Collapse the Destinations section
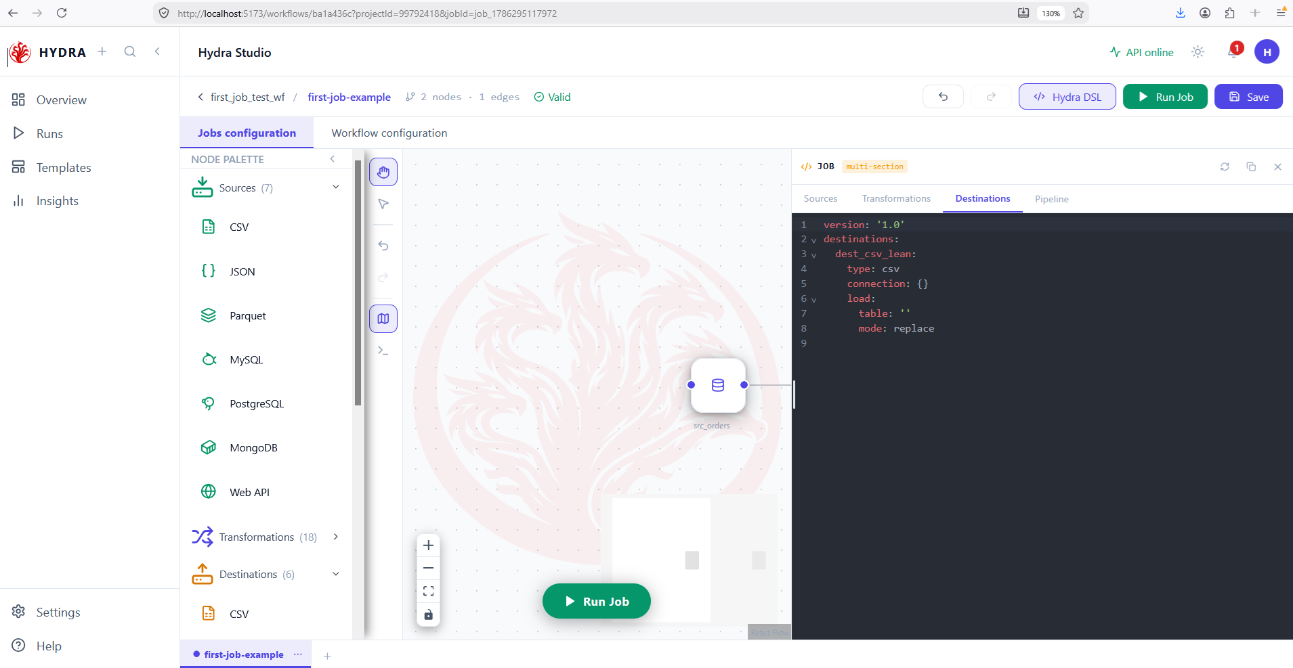 [336, 574]
